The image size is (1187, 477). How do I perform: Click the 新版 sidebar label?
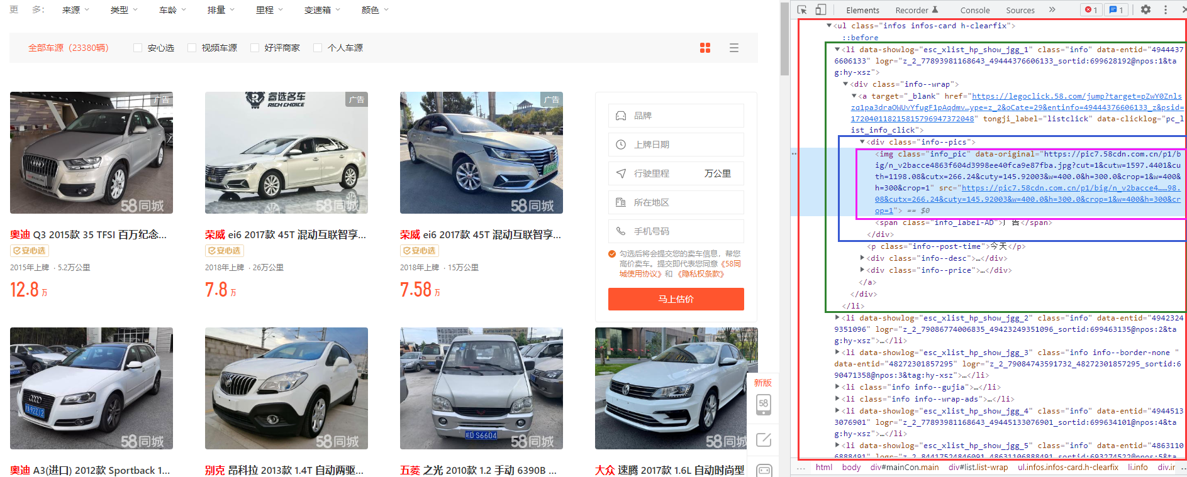(763, 383)
